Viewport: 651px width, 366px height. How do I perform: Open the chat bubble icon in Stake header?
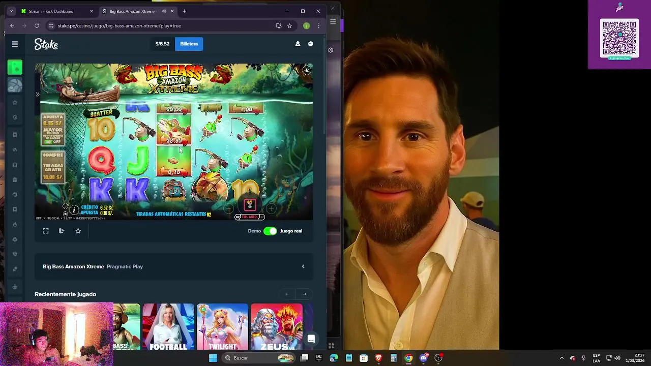pos(311,44)
